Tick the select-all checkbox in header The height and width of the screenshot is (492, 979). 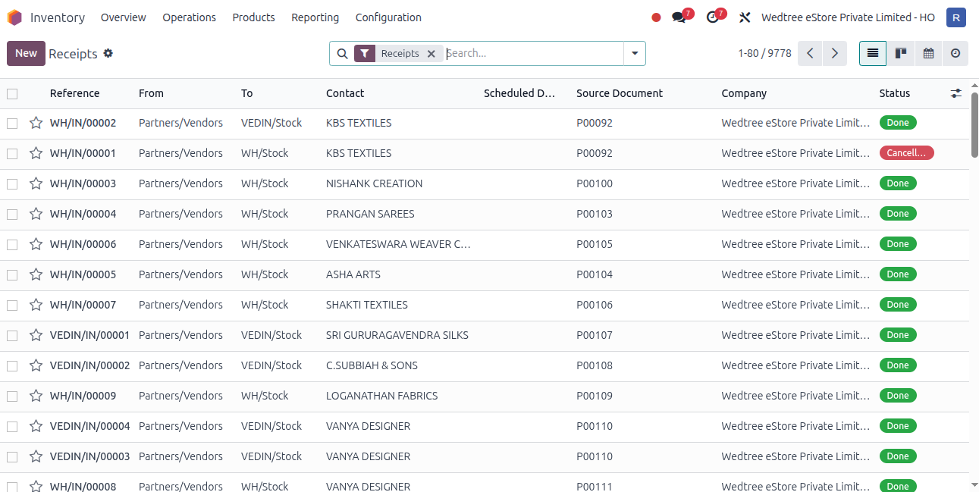(12, 94)
